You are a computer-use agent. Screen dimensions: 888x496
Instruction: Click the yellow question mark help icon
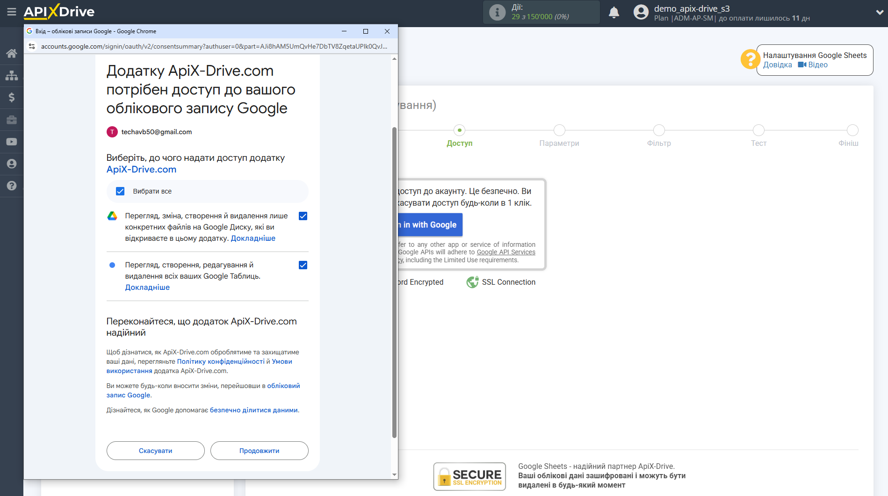(x=750, y=59)
